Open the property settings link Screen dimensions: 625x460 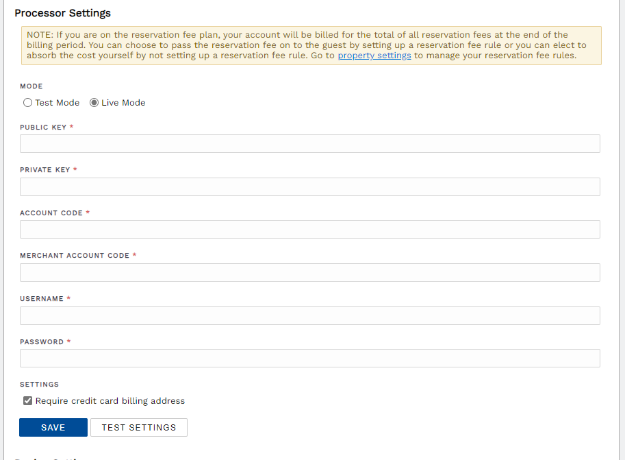[x=374, y=55]
